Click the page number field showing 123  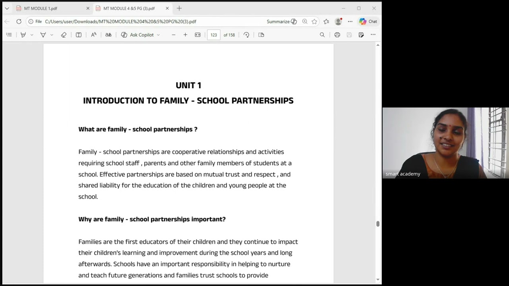coord(214,35)
